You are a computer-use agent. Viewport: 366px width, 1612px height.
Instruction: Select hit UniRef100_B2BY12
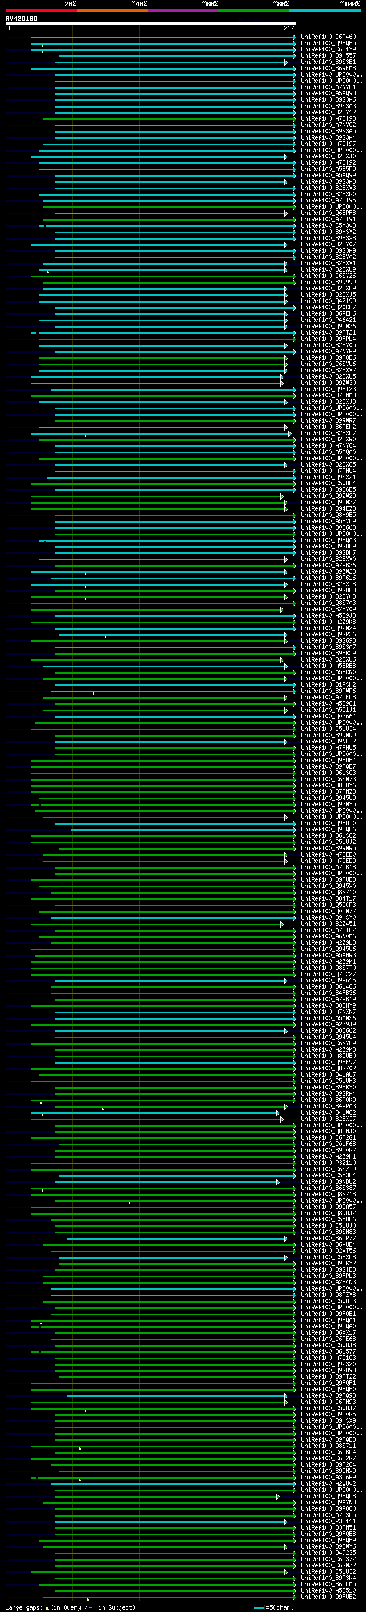[328, 112]
